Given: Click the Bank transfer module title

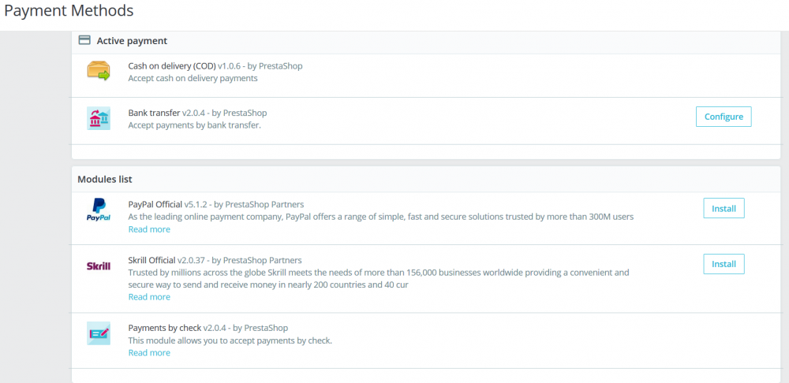Looking at the screenshot, I should [154, 113].
